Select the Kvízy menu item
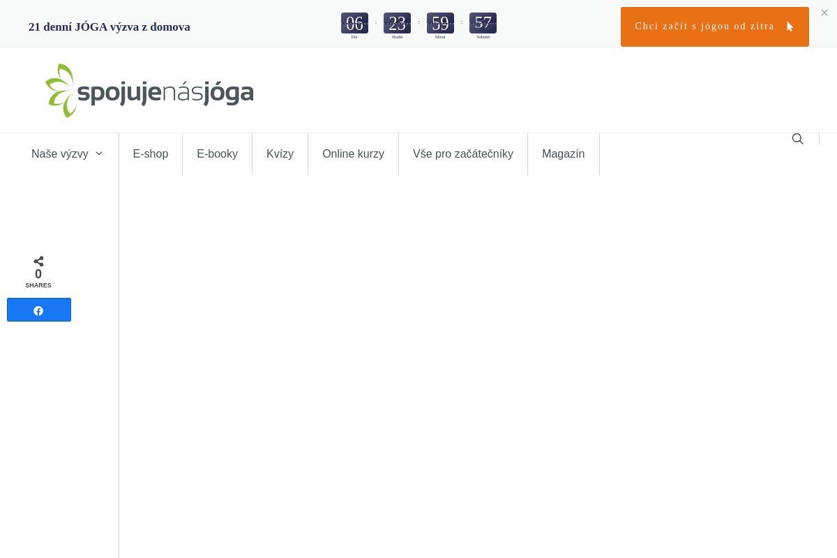This screenshot has height=558, width=837. click(x=280, y=153)
